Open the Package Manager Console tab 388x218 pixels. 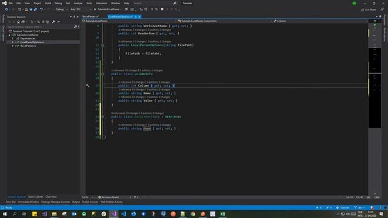[x=55, y=202]
